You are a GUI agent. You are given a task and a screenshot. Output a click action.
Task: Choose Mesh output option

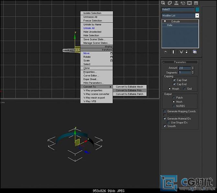pos(174,102)
